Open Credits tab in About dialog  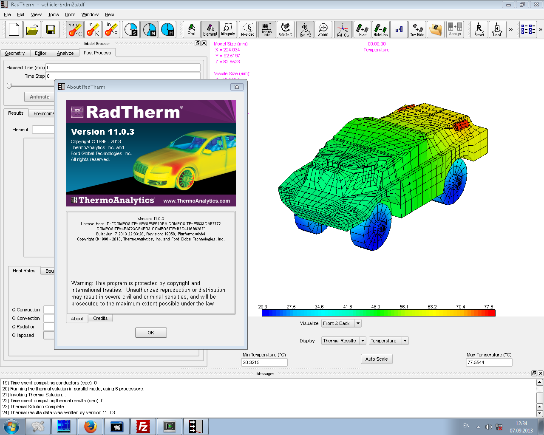pos(100,318)
